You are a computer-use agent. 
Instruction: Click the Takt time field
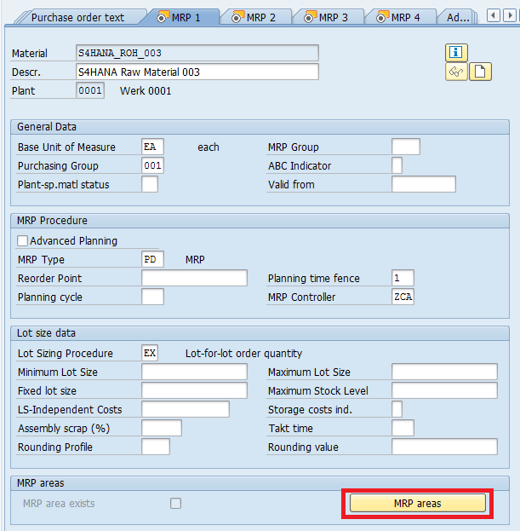(x=403, y=428)
